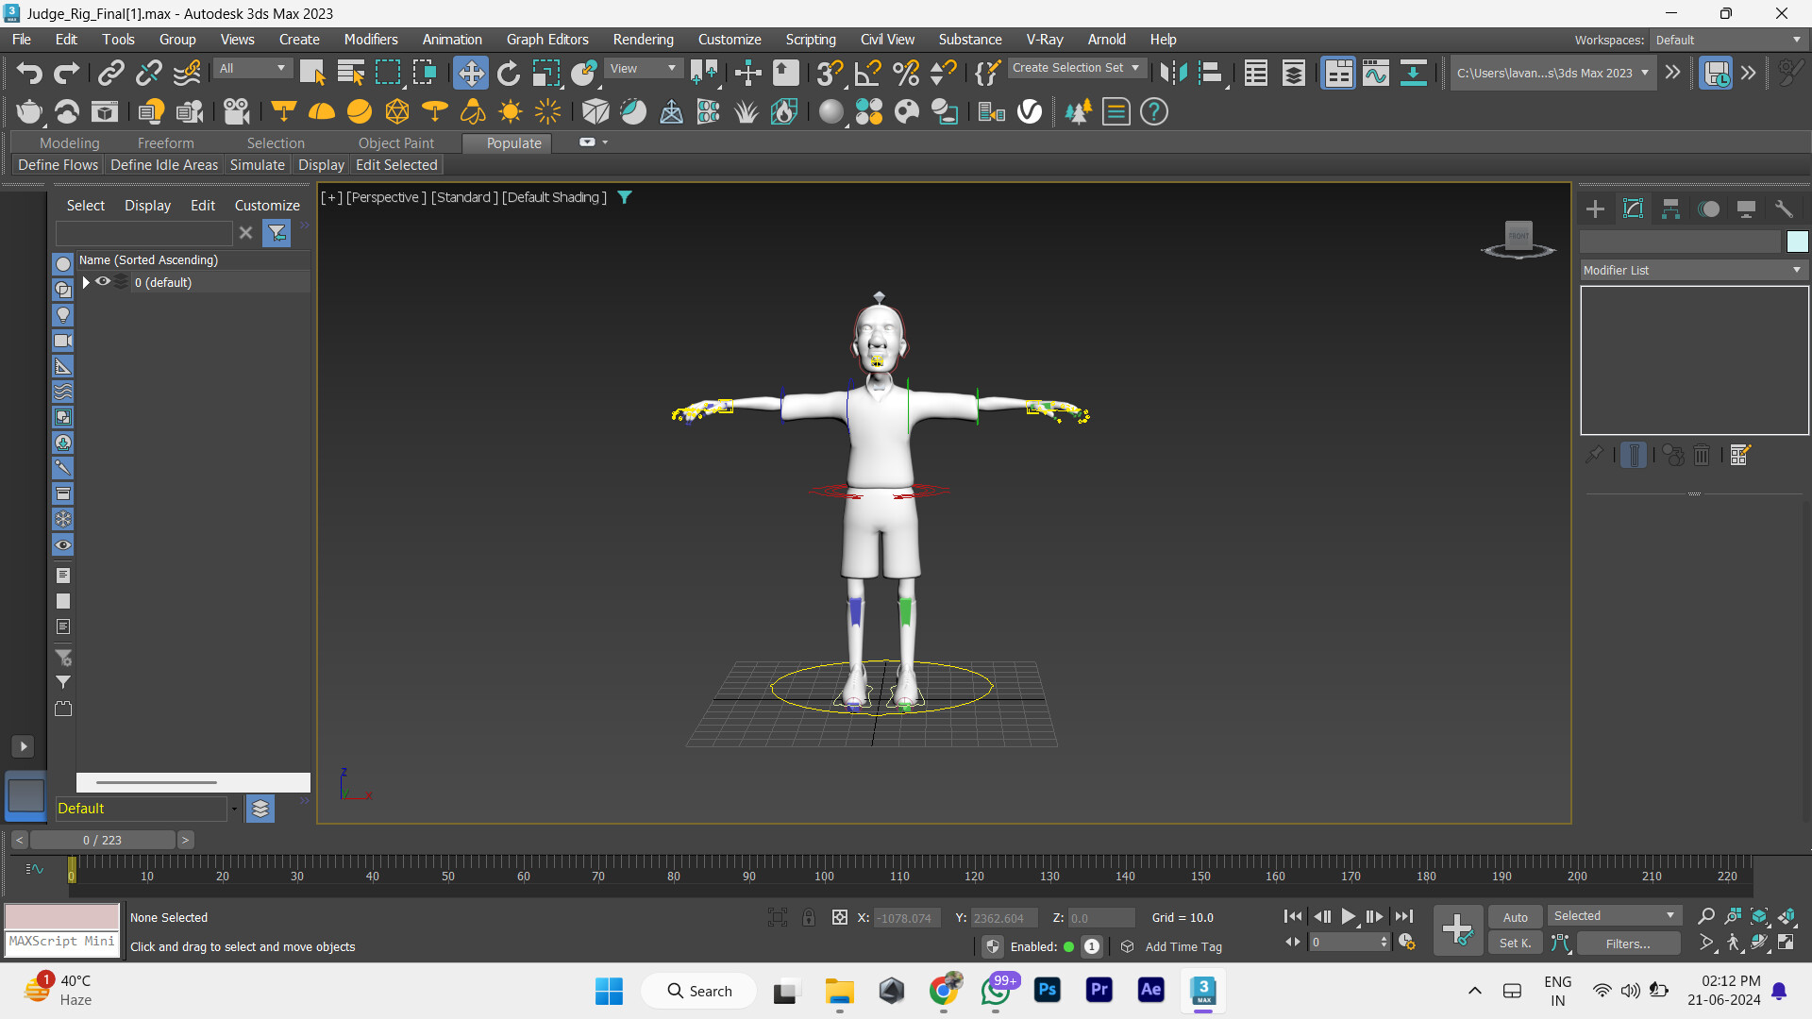The image size is (1812, 1019).
Task: Click the Select and Rotate tool
Action: (509, 73)
